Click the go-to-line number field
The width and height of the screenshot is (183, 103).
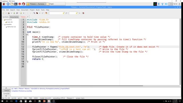pos(73,13)
